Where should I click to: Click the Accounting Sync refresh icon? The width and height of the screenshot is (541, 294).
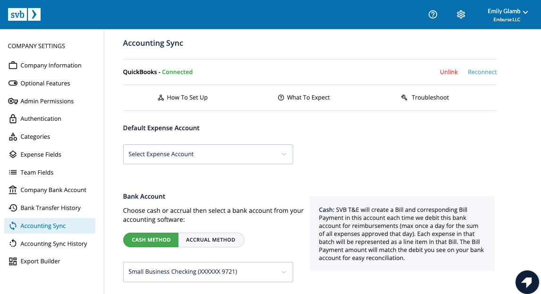pyautogui.click(x=13, y=226)
